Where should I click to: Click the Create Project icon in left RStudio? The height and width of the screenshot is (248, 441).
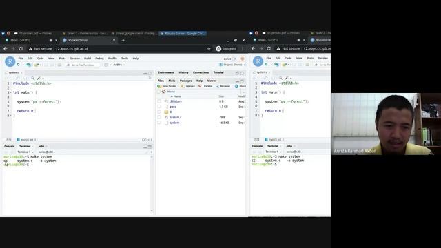point(28,65)
